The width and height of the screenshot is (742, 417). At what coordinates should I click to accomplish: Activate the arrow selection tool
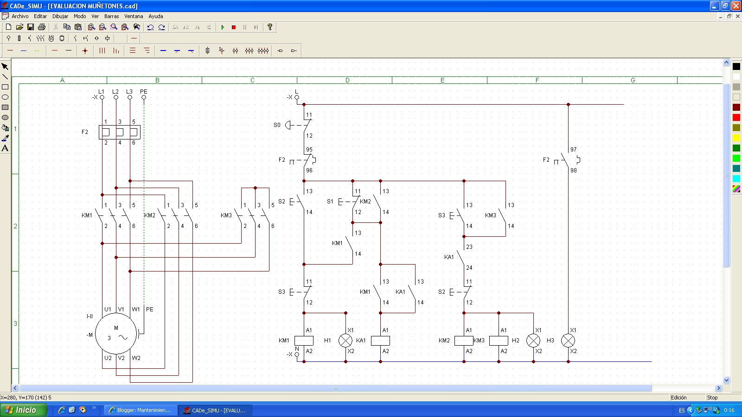point(5,67)
